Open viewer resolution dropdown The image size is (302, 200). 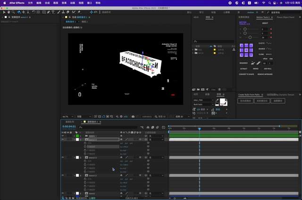pyautogui.click(x=84, y=116)
